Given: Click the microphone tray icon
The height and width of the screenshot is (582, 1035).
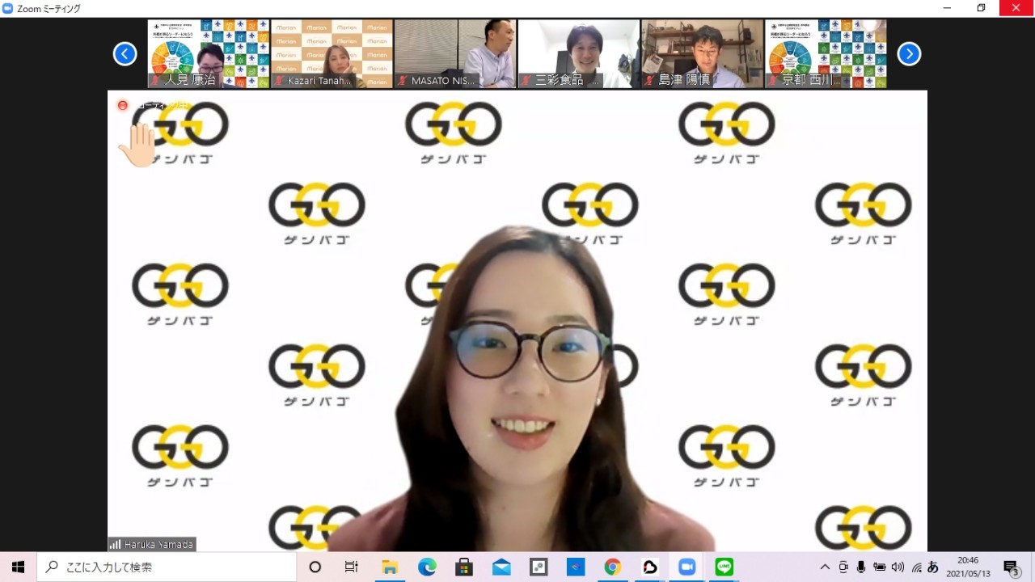Looking at the screenshot, I should (x=861, y=567).
